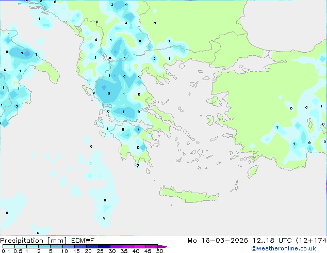This screenshot has height=253, width=327.
Task: Click the legend value 40
Action: pos(136,251)
